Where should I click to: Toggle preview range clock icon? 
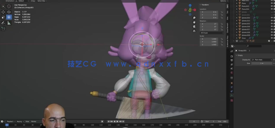click(202, 121)
